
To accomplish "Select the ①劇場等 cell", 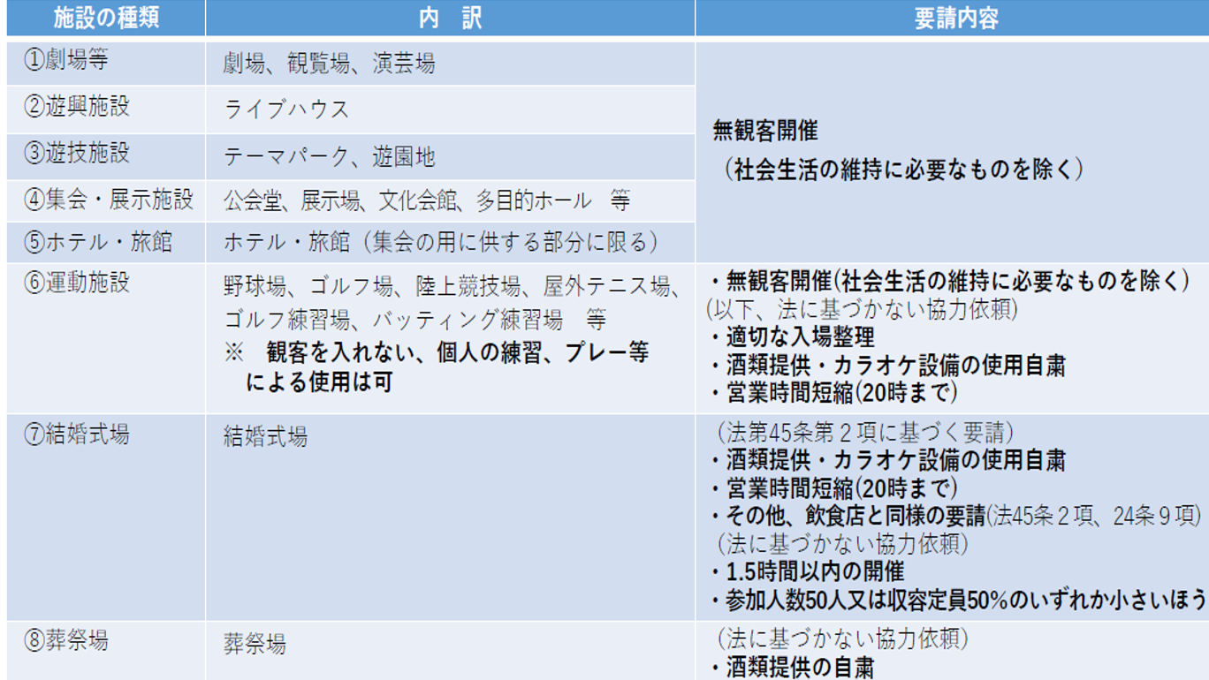I will pos(106,63).
